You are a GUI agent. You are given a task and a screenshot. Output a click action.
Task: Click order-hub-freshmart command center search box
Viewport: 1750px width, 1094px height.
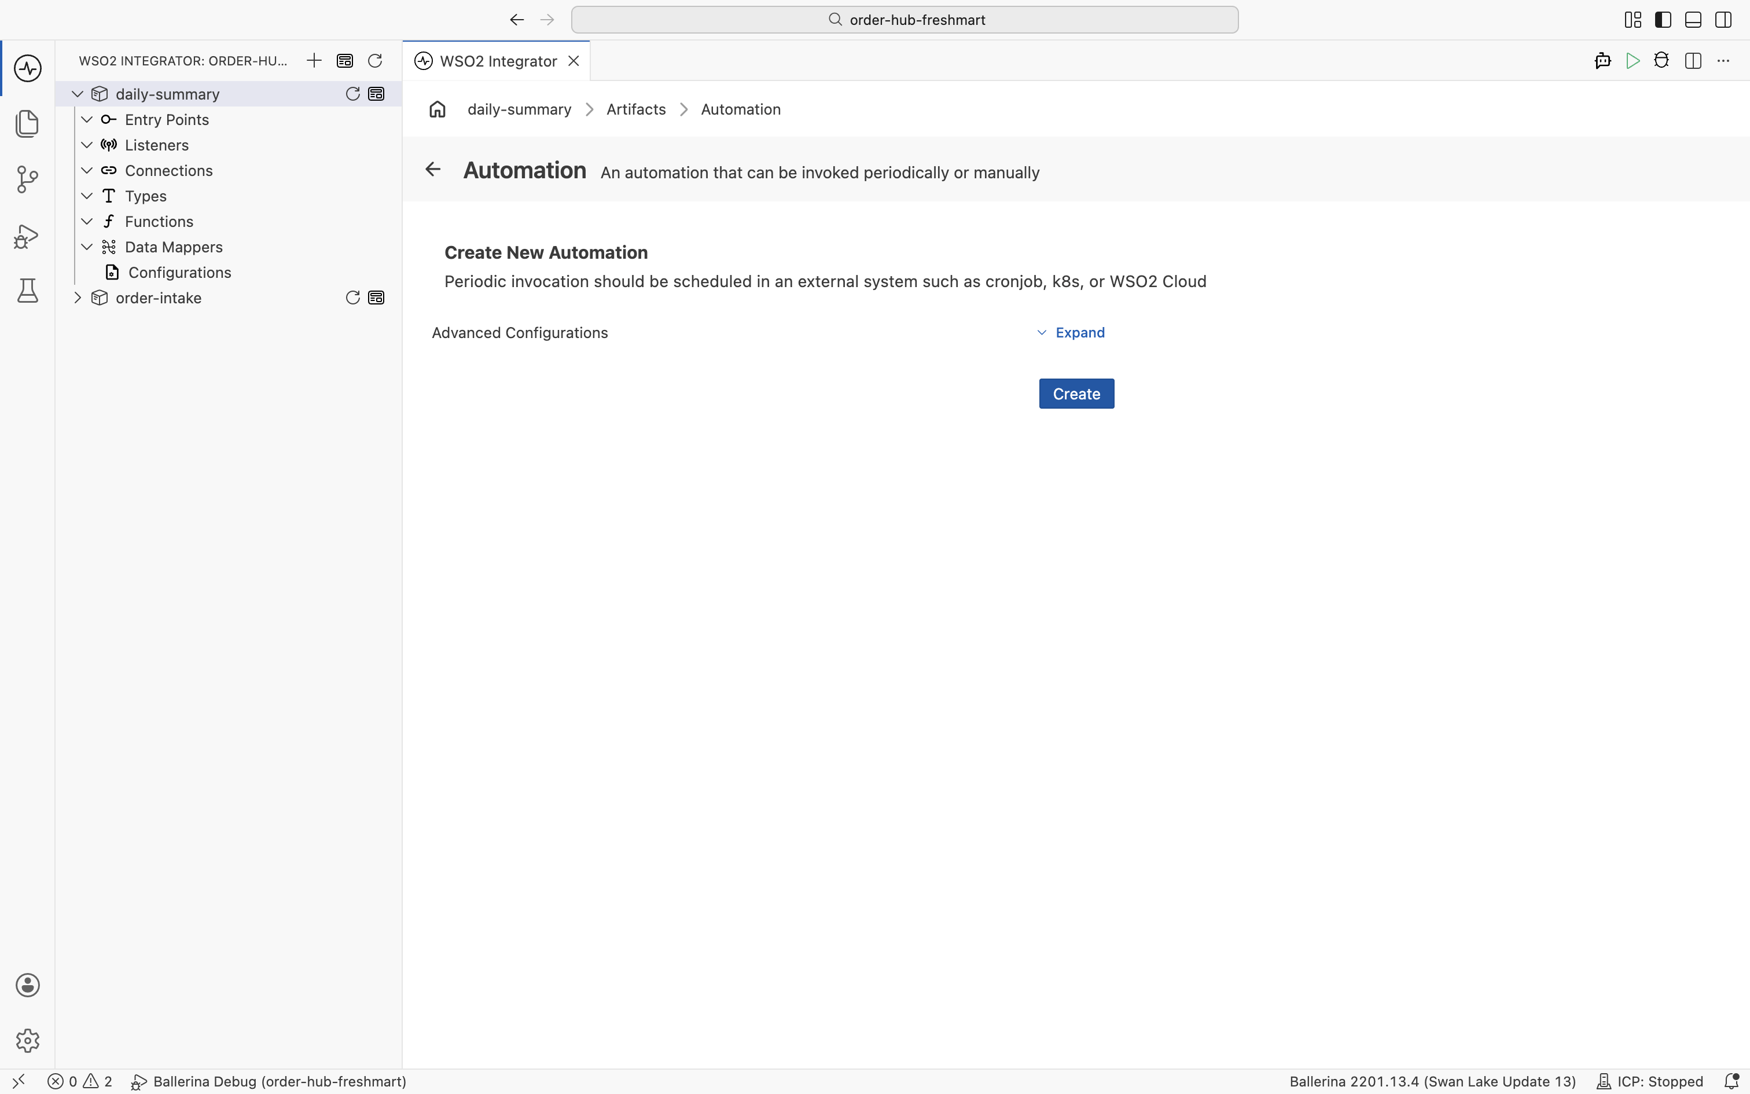[905, 20]
